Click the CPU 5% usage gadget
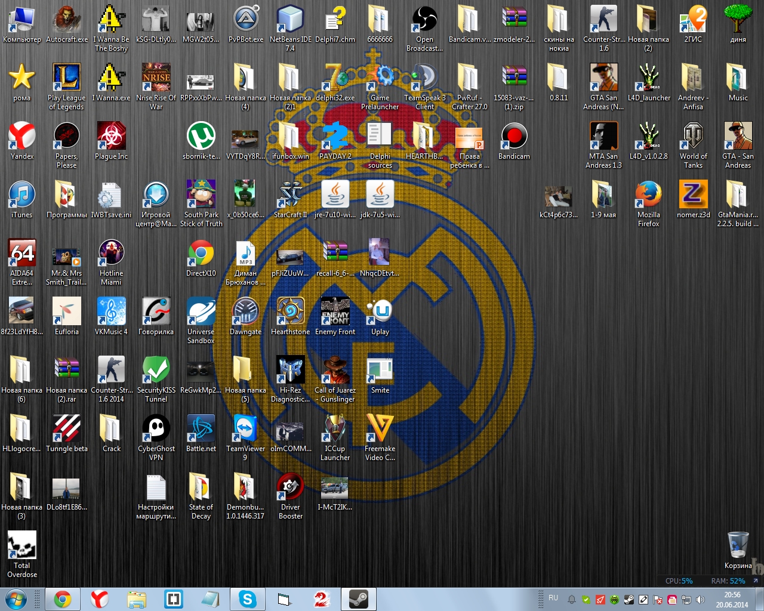Screen dimensions: 764x611 tap(679, 581)
